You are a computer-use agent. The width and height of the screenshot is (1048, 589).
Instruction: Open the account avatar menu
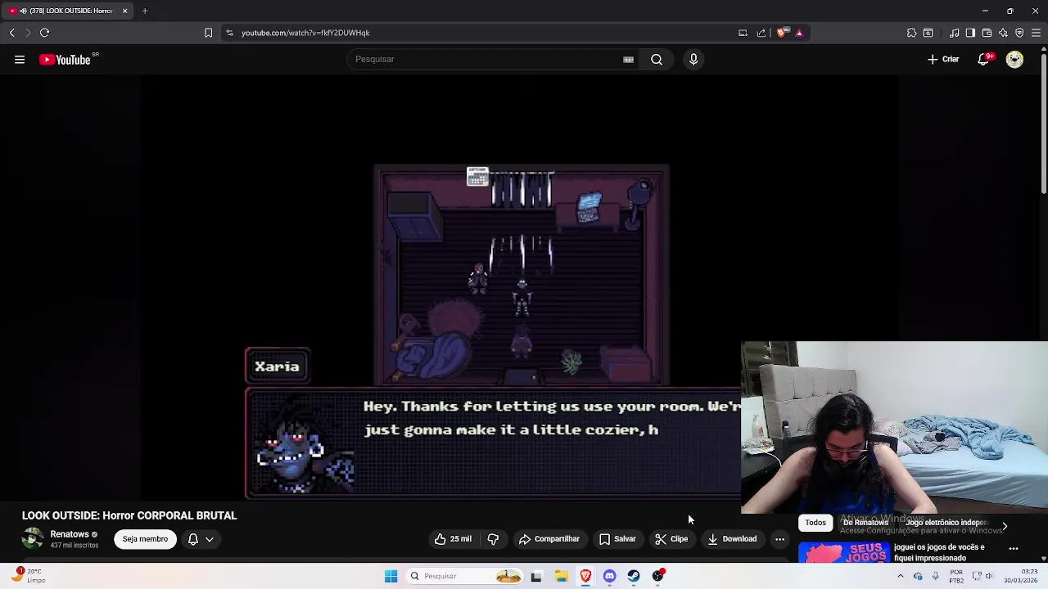(x=1014, y=59)
